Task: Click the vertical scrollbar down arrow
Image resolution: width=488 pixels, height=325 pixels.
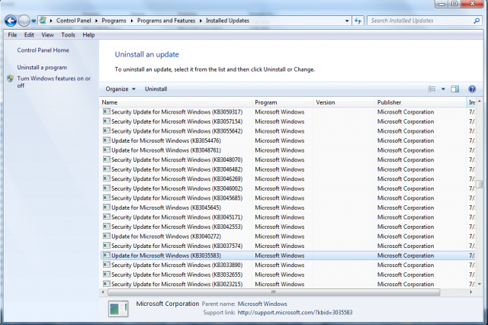Action: (480, 284)
